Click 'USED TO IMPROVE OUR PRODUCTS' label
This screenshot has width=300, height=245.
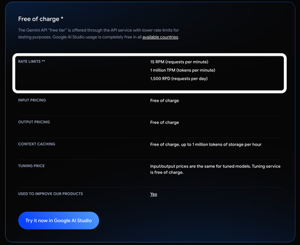point(50,193)
